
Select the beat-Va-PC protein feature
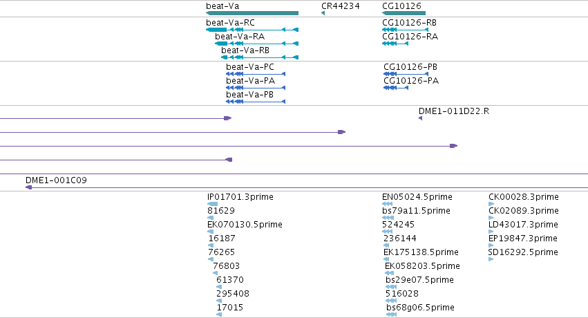256,74
